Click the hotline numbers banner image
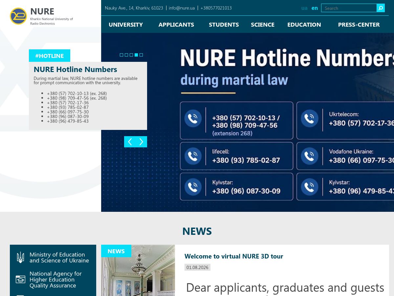This screenshot has width=394, height=296. (x=248, y=122)
